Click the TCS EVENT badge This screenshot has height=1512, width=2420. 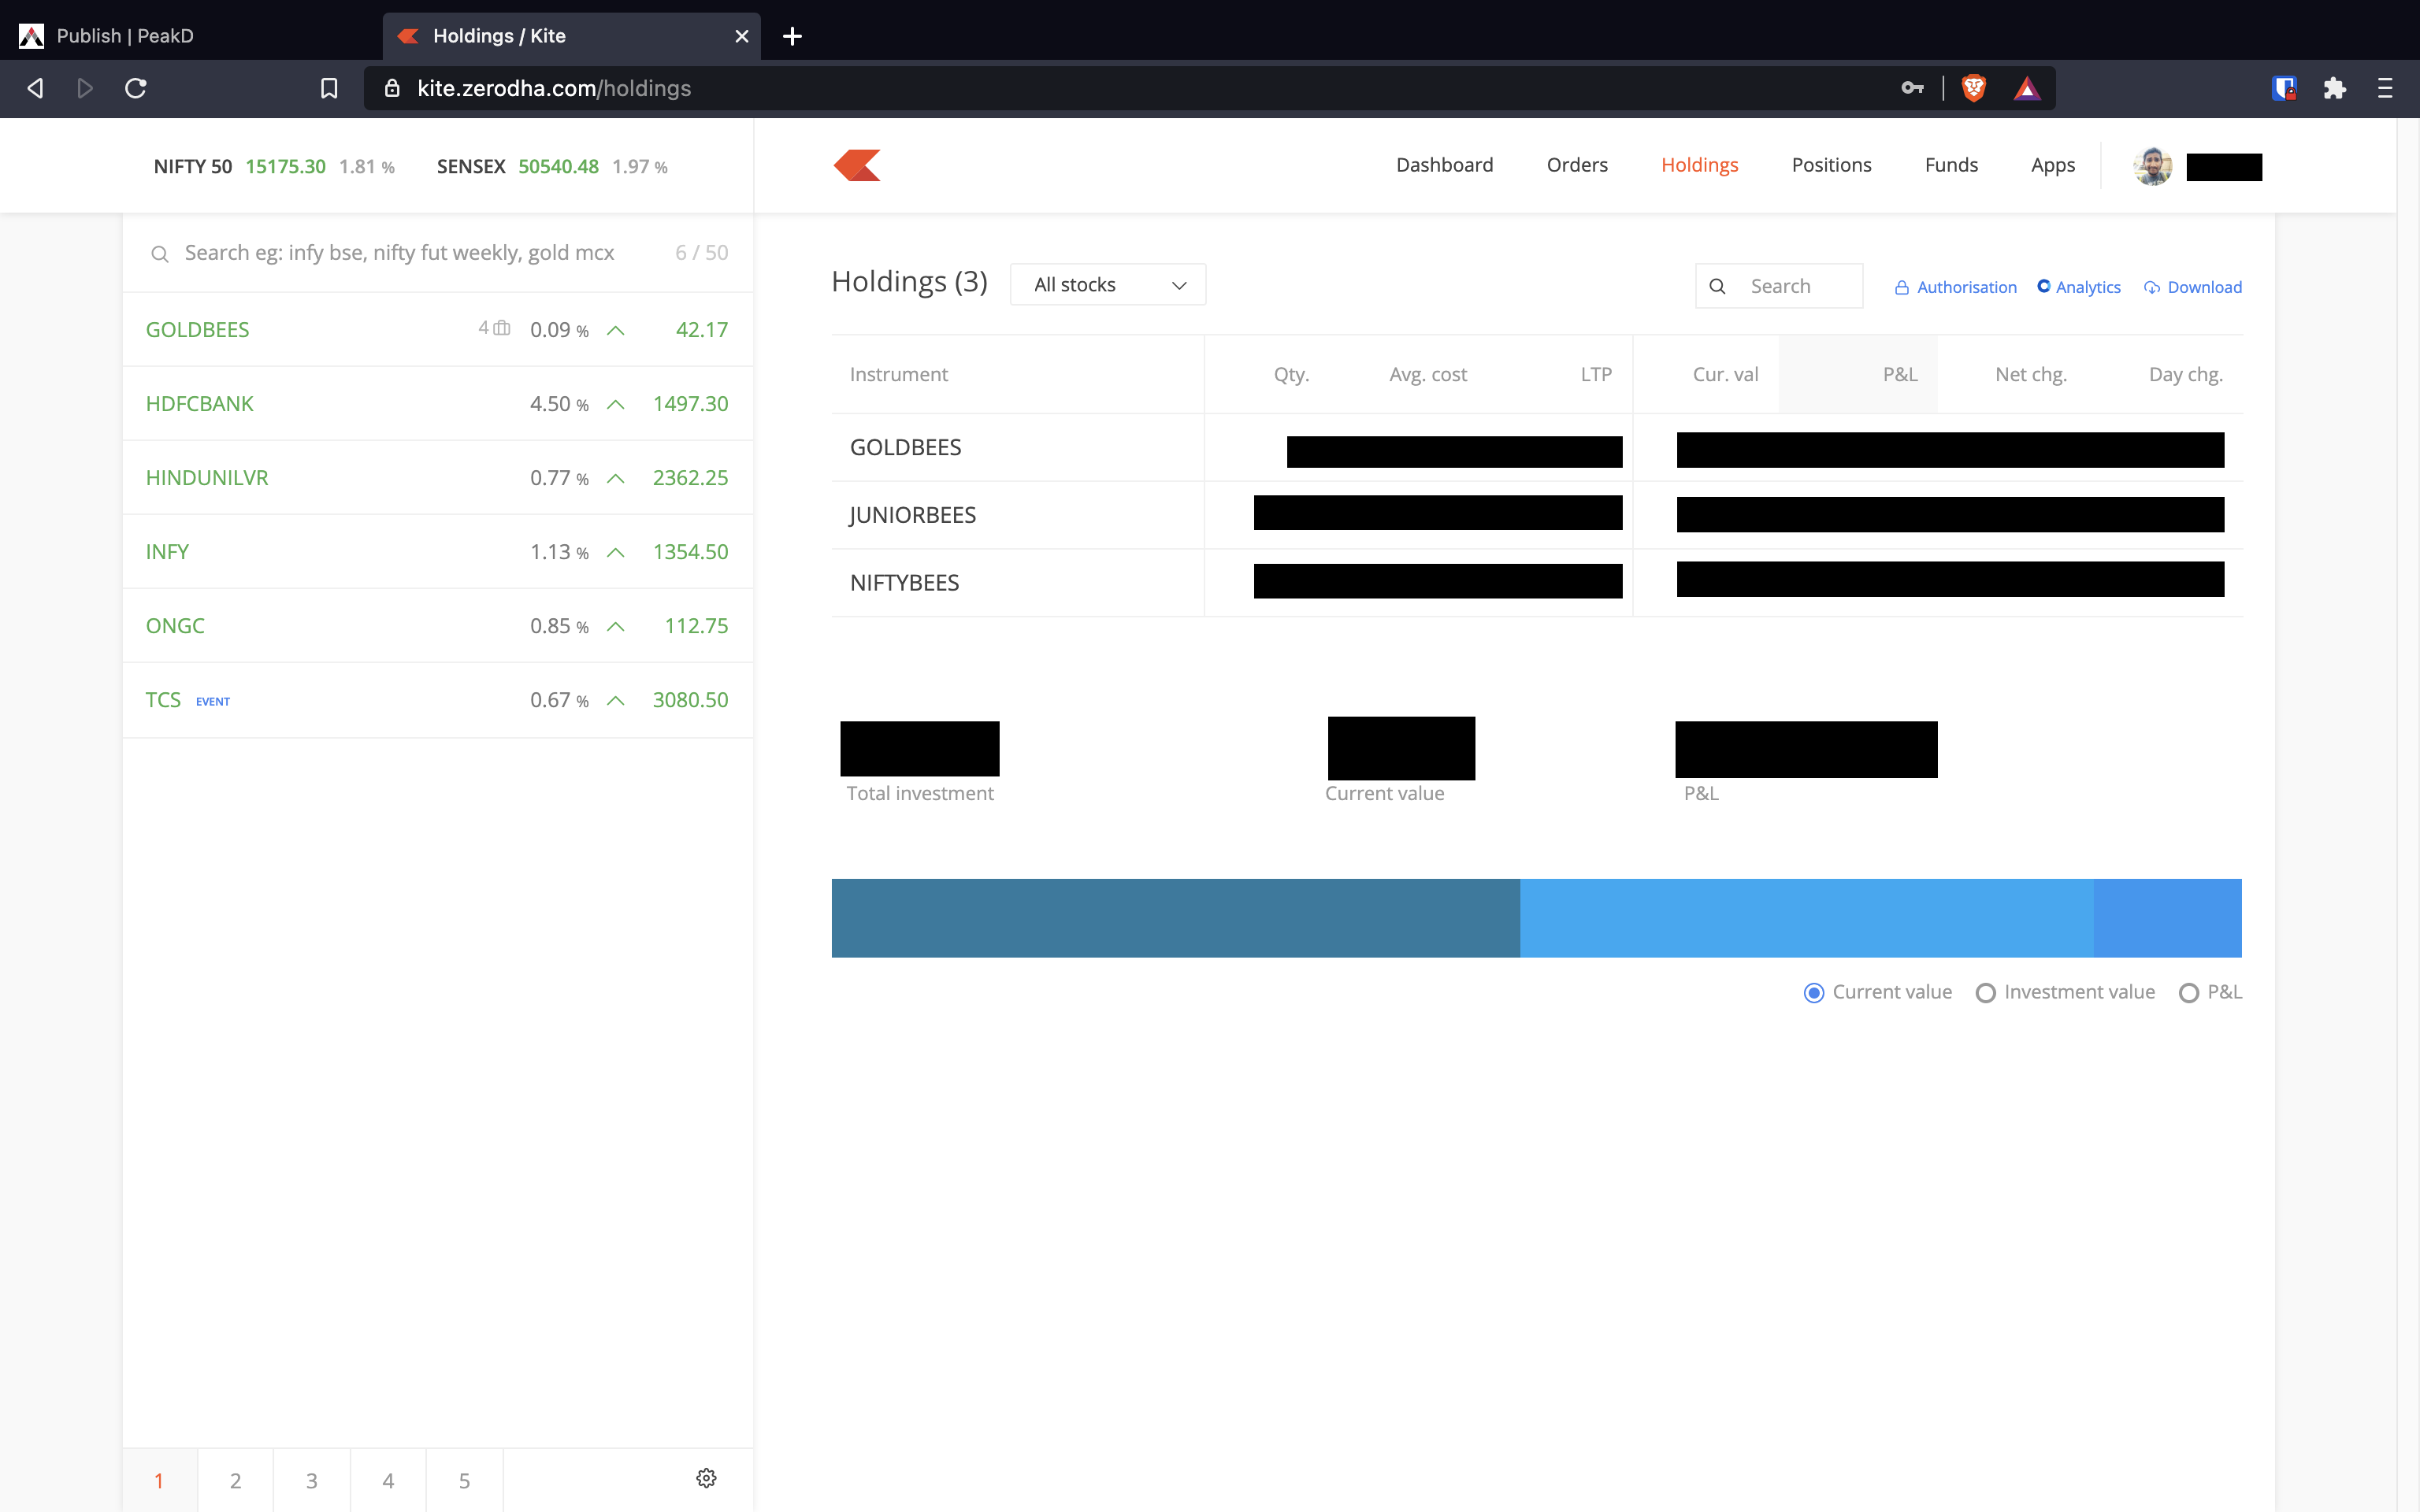(x=213, y=701)
